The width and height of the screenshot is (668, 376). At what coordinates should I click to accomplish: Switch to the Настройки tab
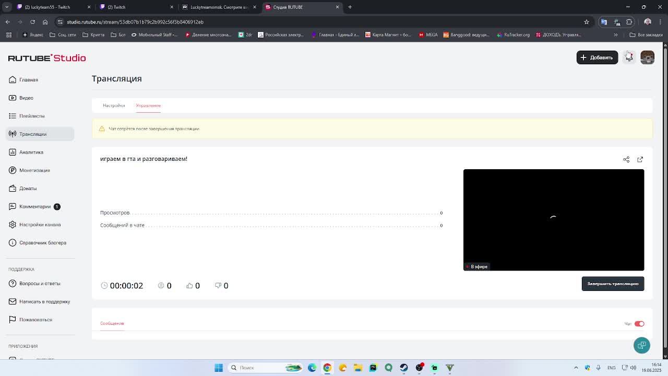pos(114,105)
